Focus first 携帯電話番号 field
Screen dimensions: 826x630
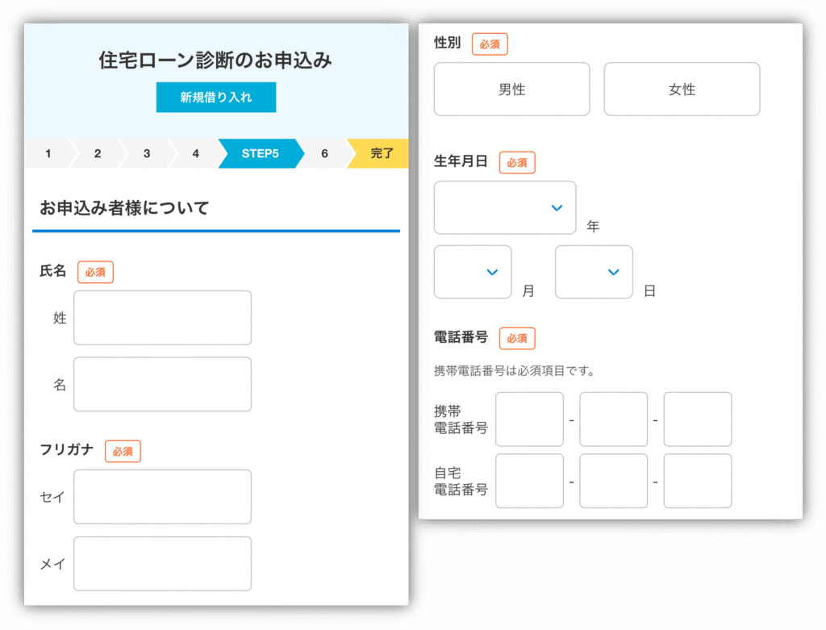click(x=529, y=419)
